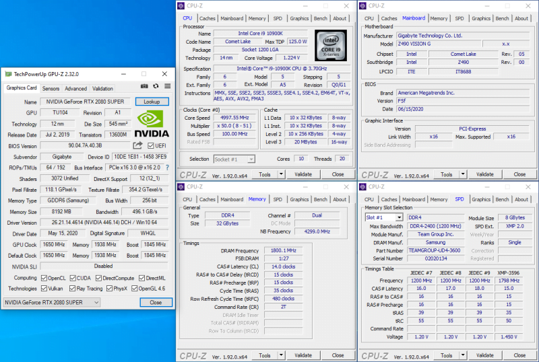
Task: Click motherboard model Z490 VISION G field
Action: point(438,44)
